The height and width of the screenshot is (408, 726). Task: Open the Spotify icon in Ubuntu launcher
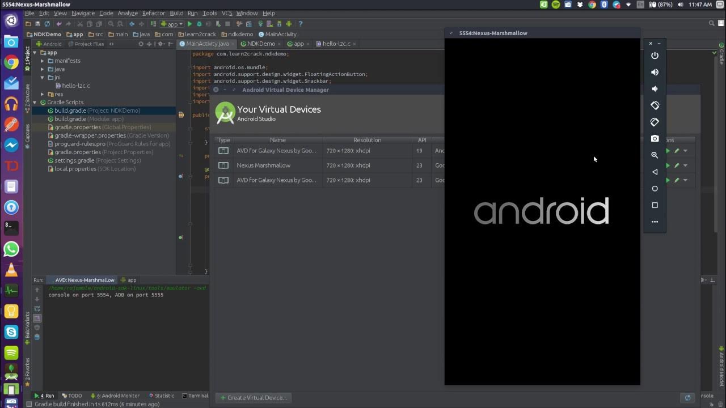[x=11, y=352]
